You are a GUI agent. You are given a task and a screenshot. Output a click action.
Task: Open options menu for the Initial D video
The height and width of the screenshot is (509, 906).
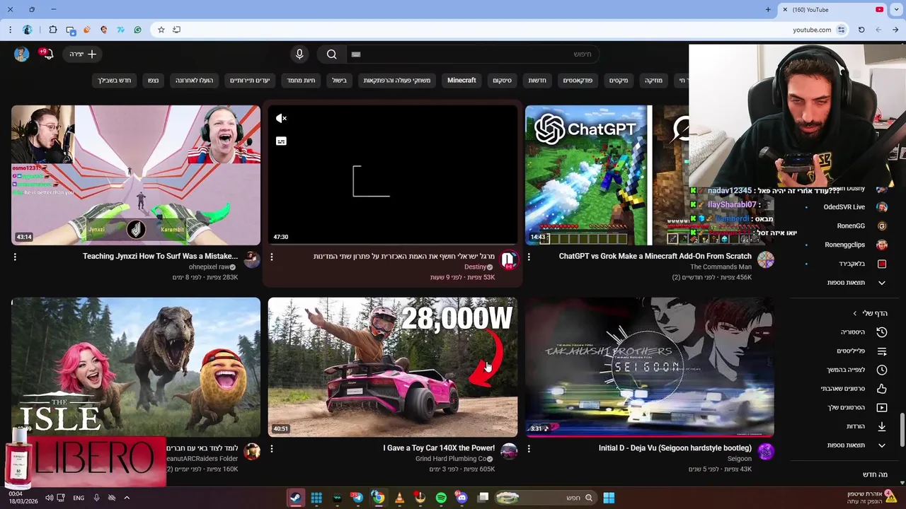coord(529,448)
